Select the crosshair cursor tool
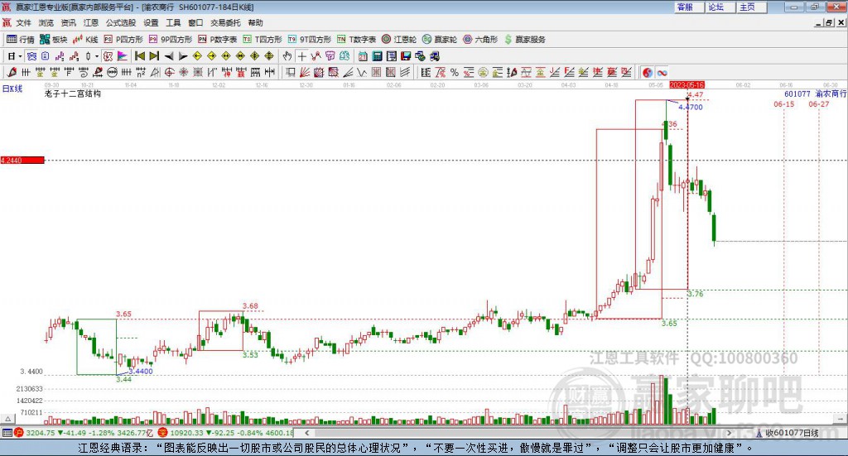848x456 pixels. pos(301,56)
